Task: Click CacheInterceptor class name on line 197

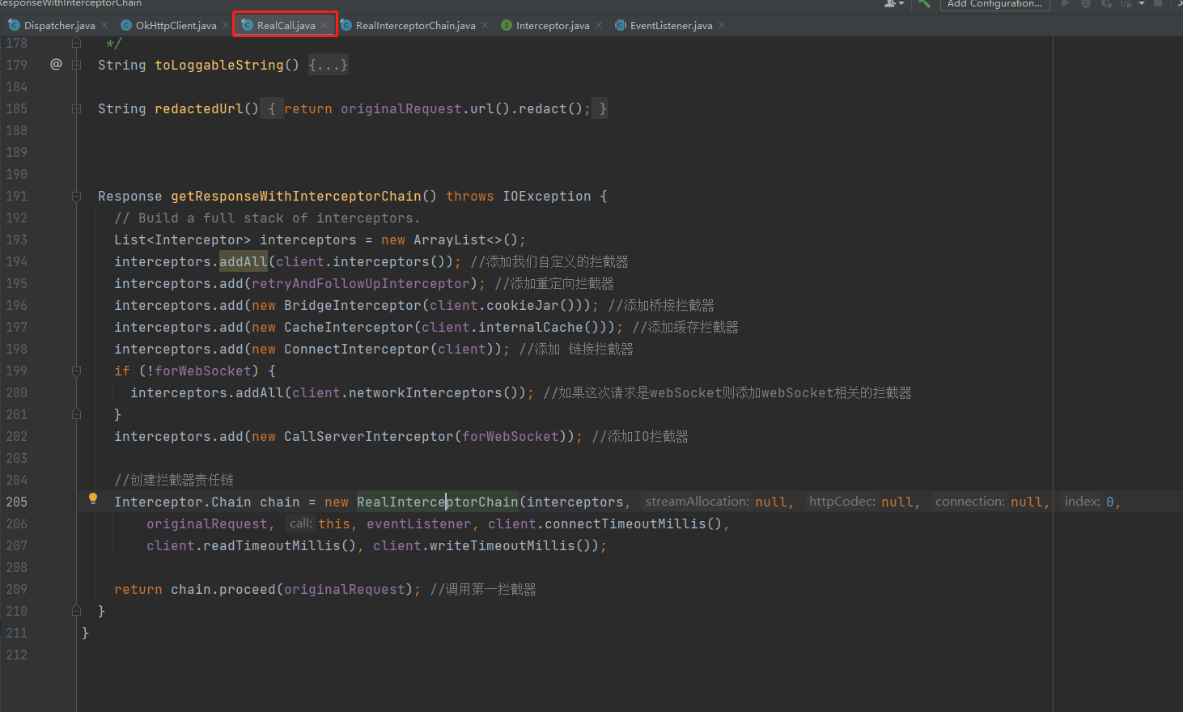Action: click(349, 327)
